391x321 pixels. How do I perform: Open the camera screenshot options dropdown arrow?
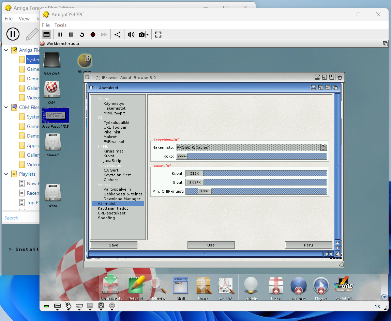147,35
